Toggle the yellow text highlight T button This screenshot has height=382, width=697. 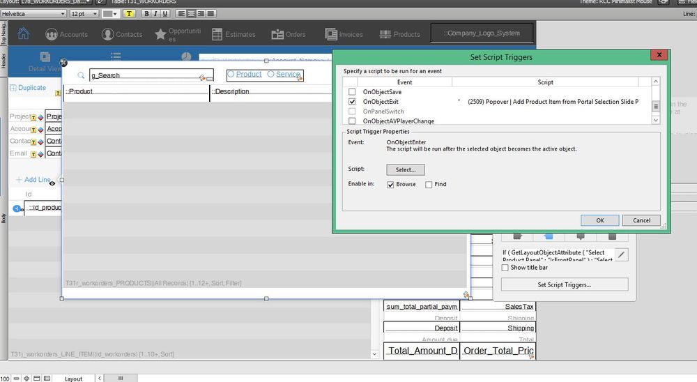(x=129, y=14)
